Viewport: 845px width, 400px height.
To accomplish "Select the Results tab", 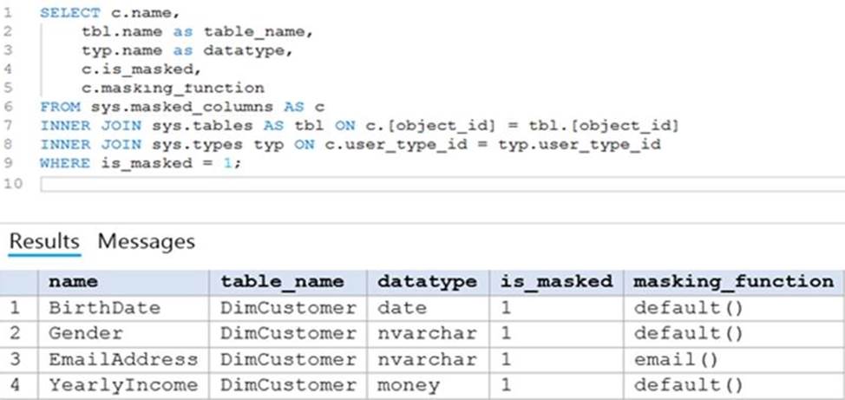I will [44, 241].
